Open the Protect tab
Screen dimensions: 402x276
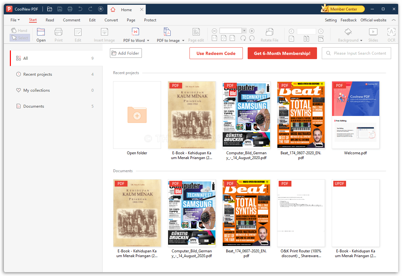150,20
